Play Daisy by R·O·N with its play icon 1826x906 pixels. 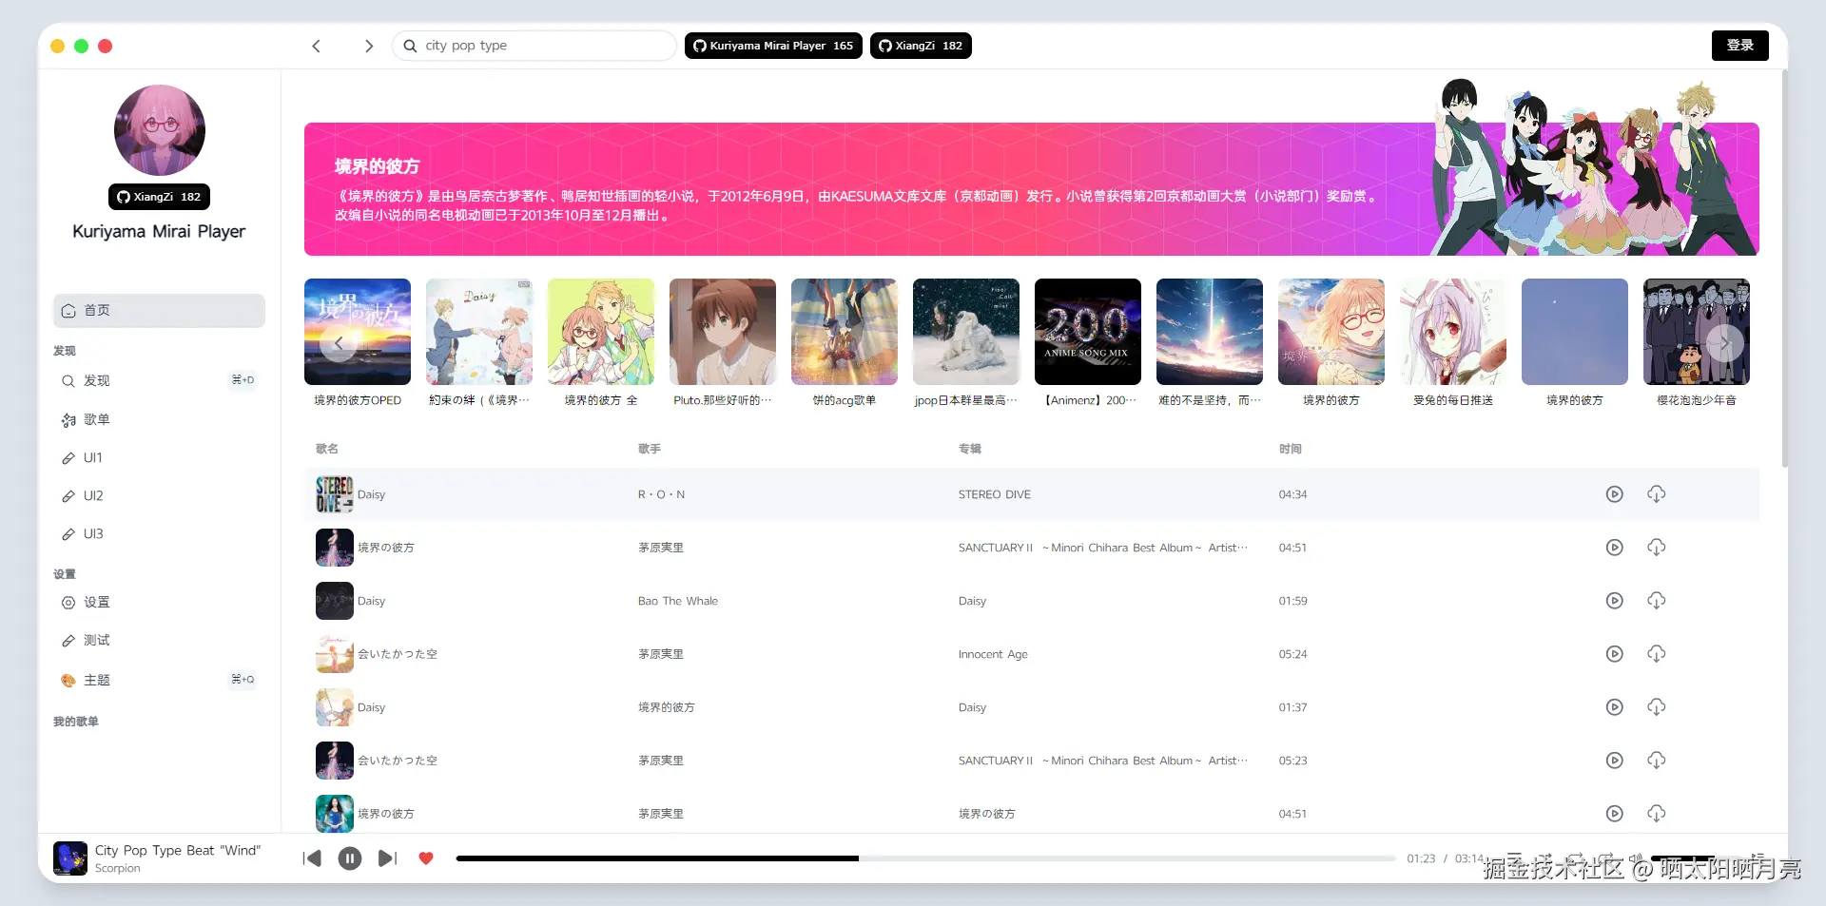[1614, 494]
